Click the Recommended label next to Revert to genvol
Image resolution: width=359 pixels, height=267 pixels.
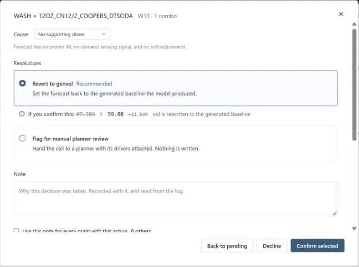94,84
